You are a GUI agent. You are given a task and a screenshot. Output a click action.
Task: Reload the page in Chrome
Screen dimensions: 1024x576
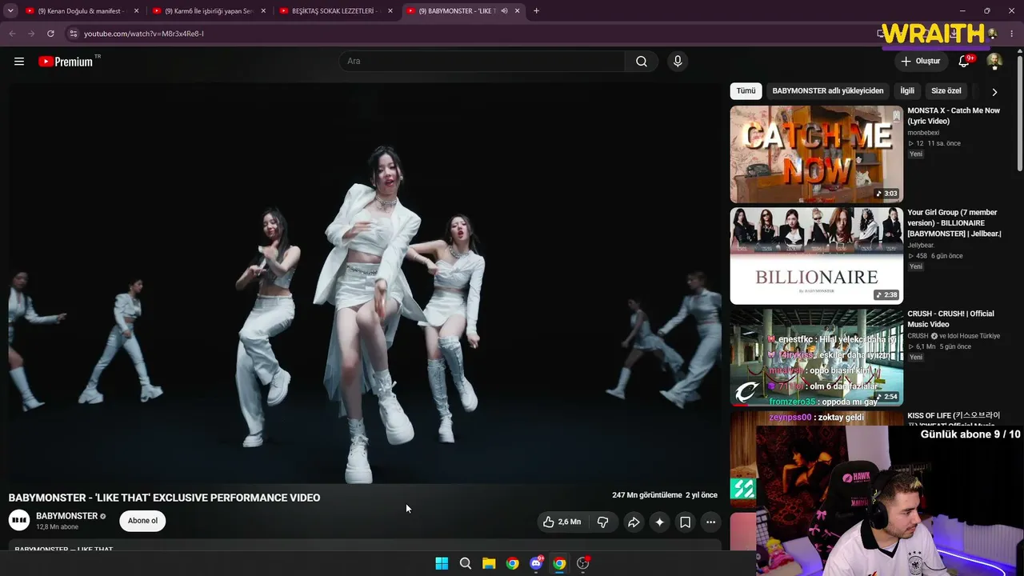[50, 34]
